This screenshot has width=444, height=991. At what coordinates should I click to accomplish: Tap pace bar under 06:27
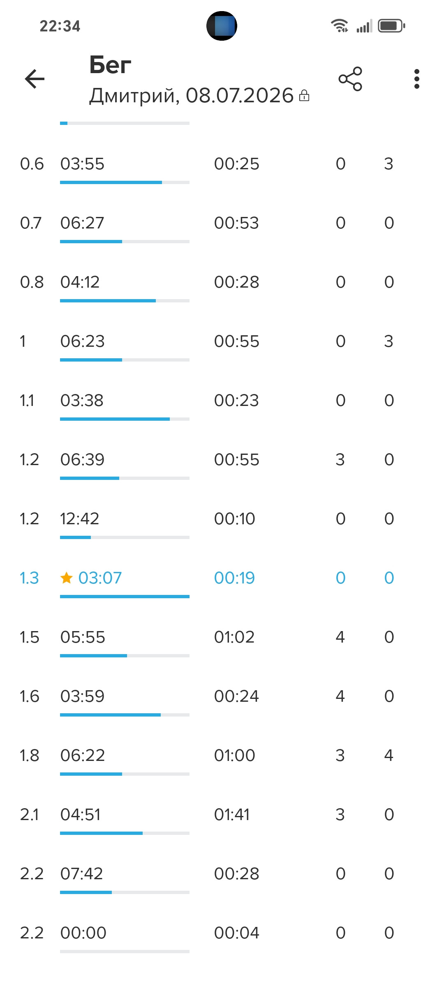pos(125,242)
